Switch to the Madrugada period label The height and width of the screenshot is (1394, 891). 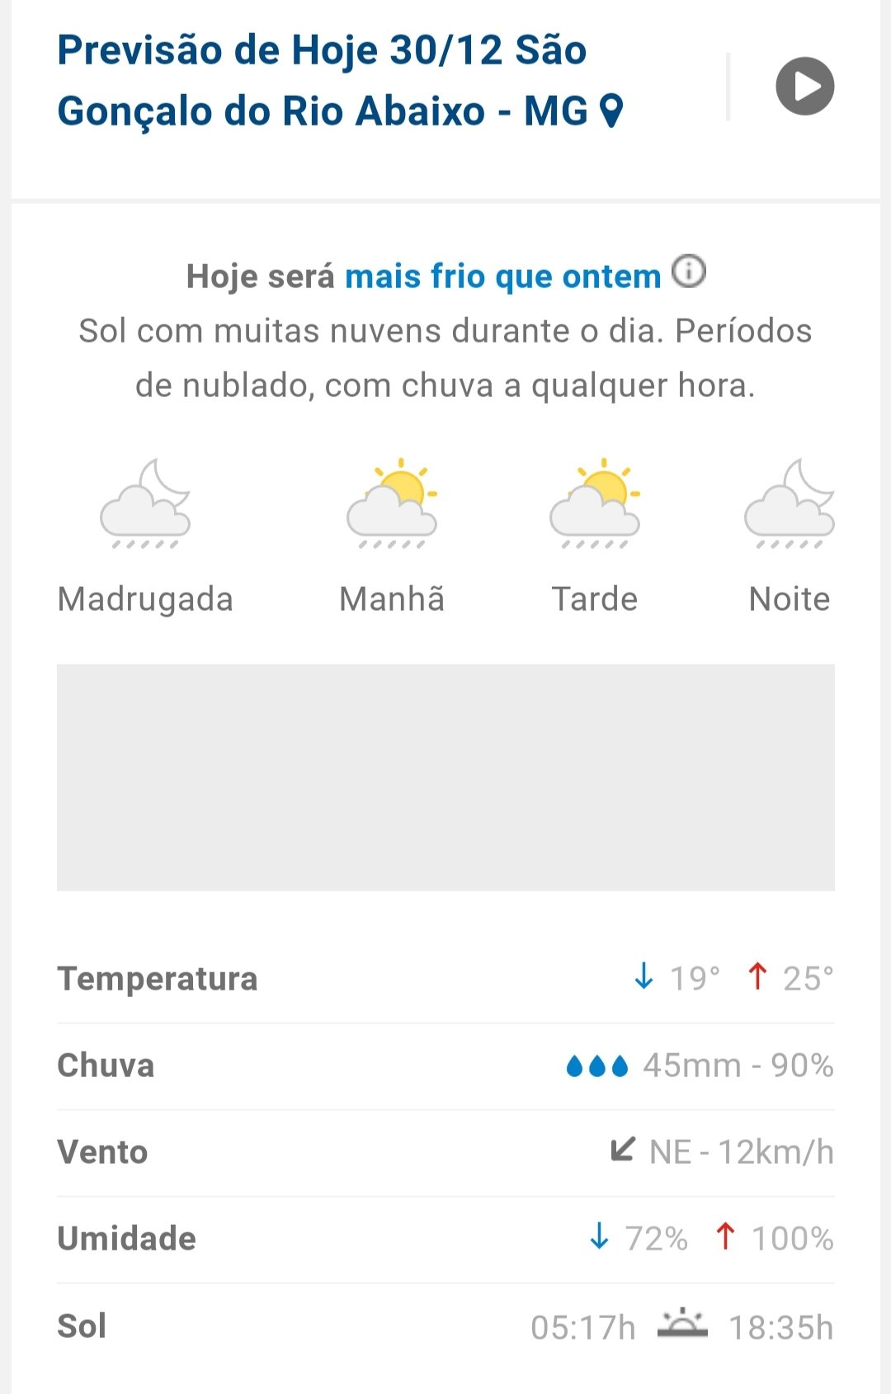tap(145, 599)
